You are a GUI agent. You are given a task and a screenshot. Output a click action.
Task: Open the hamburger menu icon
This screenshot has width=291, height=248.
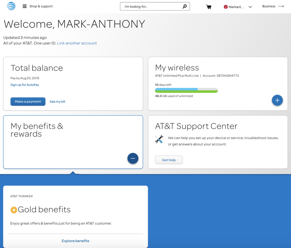coord(24,6)
